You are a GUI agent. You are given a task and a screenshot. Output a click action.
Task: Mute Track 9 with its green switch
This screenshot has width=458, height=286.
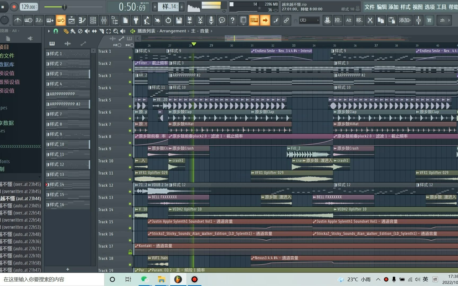coord(130,155)
